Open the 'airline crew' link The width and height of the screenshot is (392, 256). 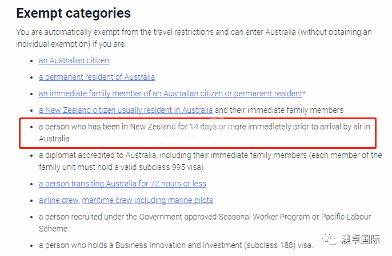[58, 200]
